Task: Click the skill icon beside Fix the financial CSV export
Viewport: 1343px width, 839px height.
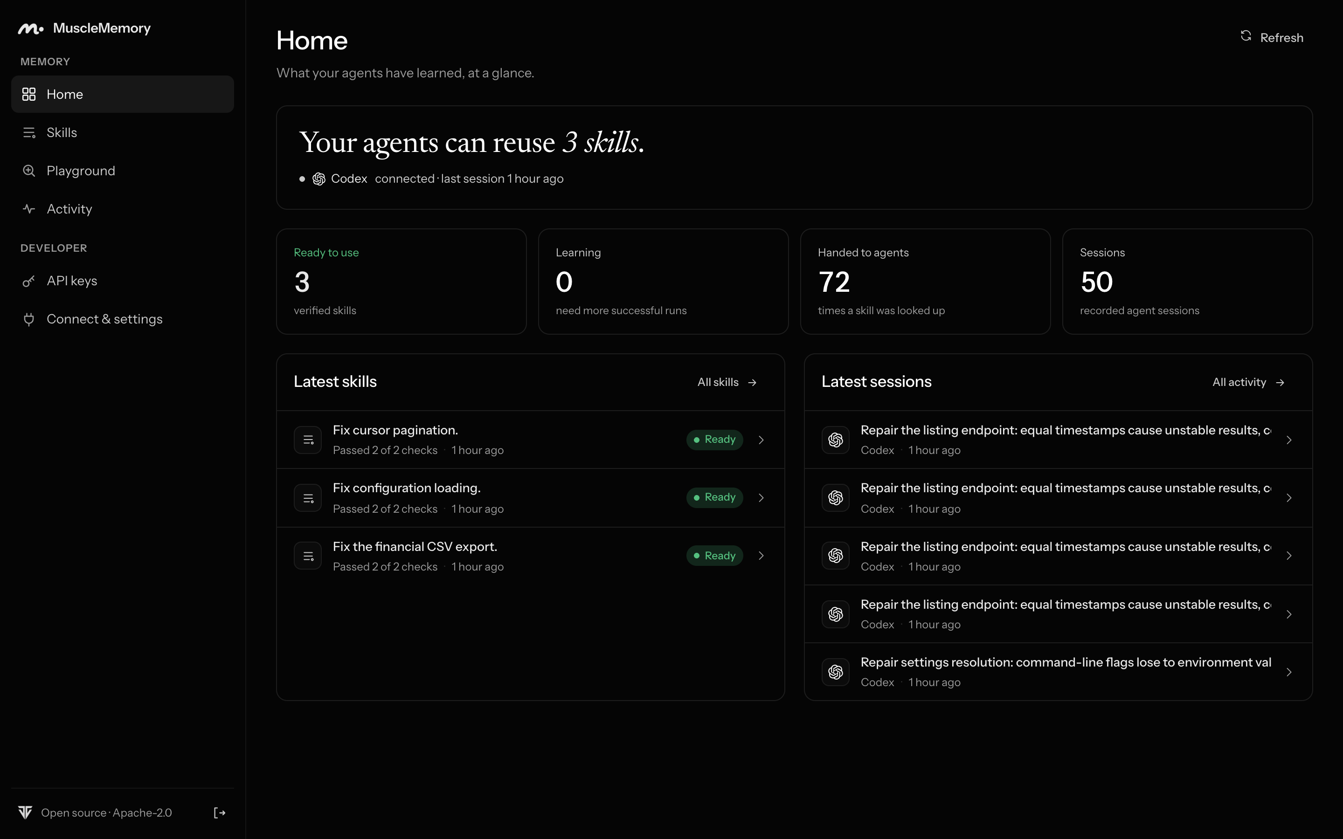Action: coord(308,556)
